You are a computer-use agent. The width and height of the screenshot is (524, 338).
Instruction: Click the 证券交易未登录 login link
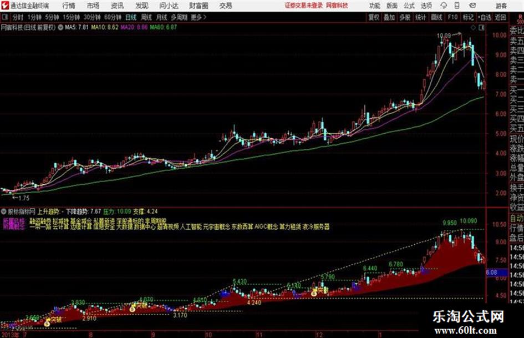(x=304, y=6)
